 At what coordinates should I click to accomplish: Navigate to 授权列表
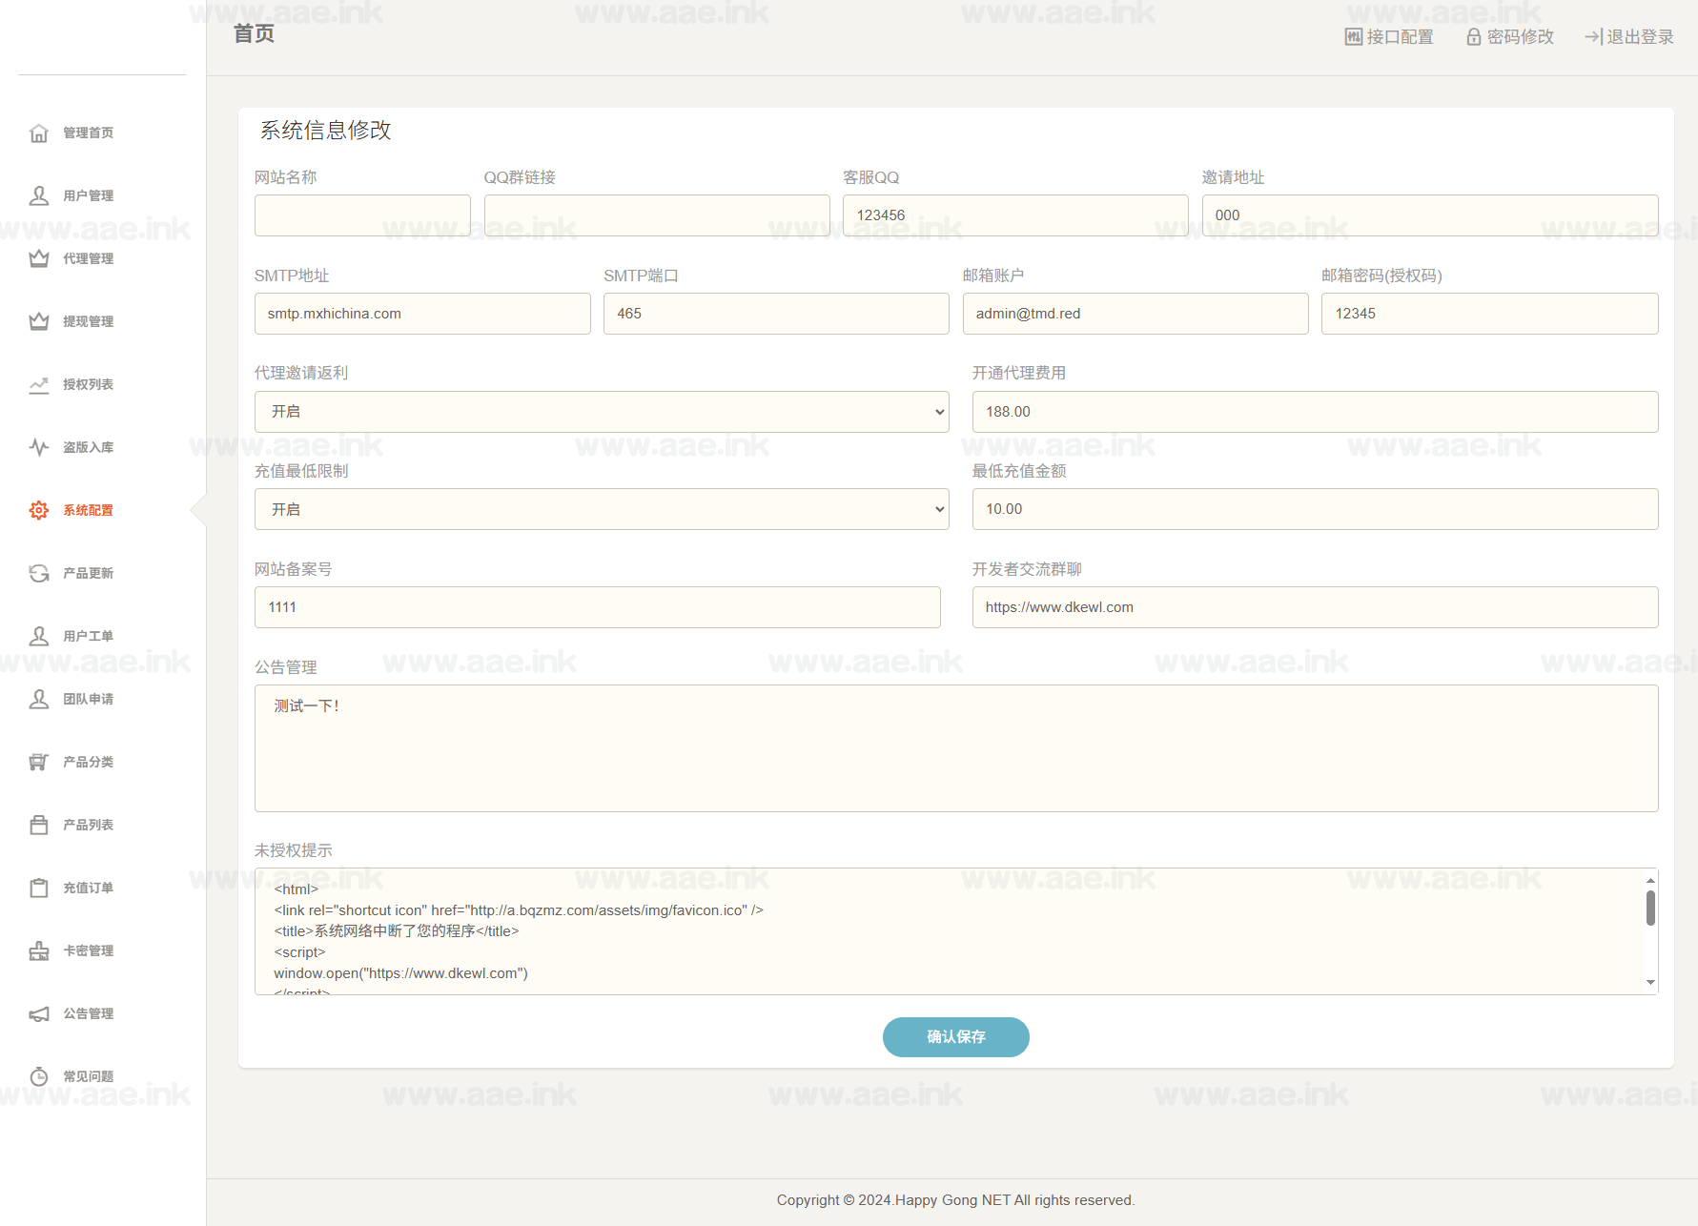click(x=88, y=384)
